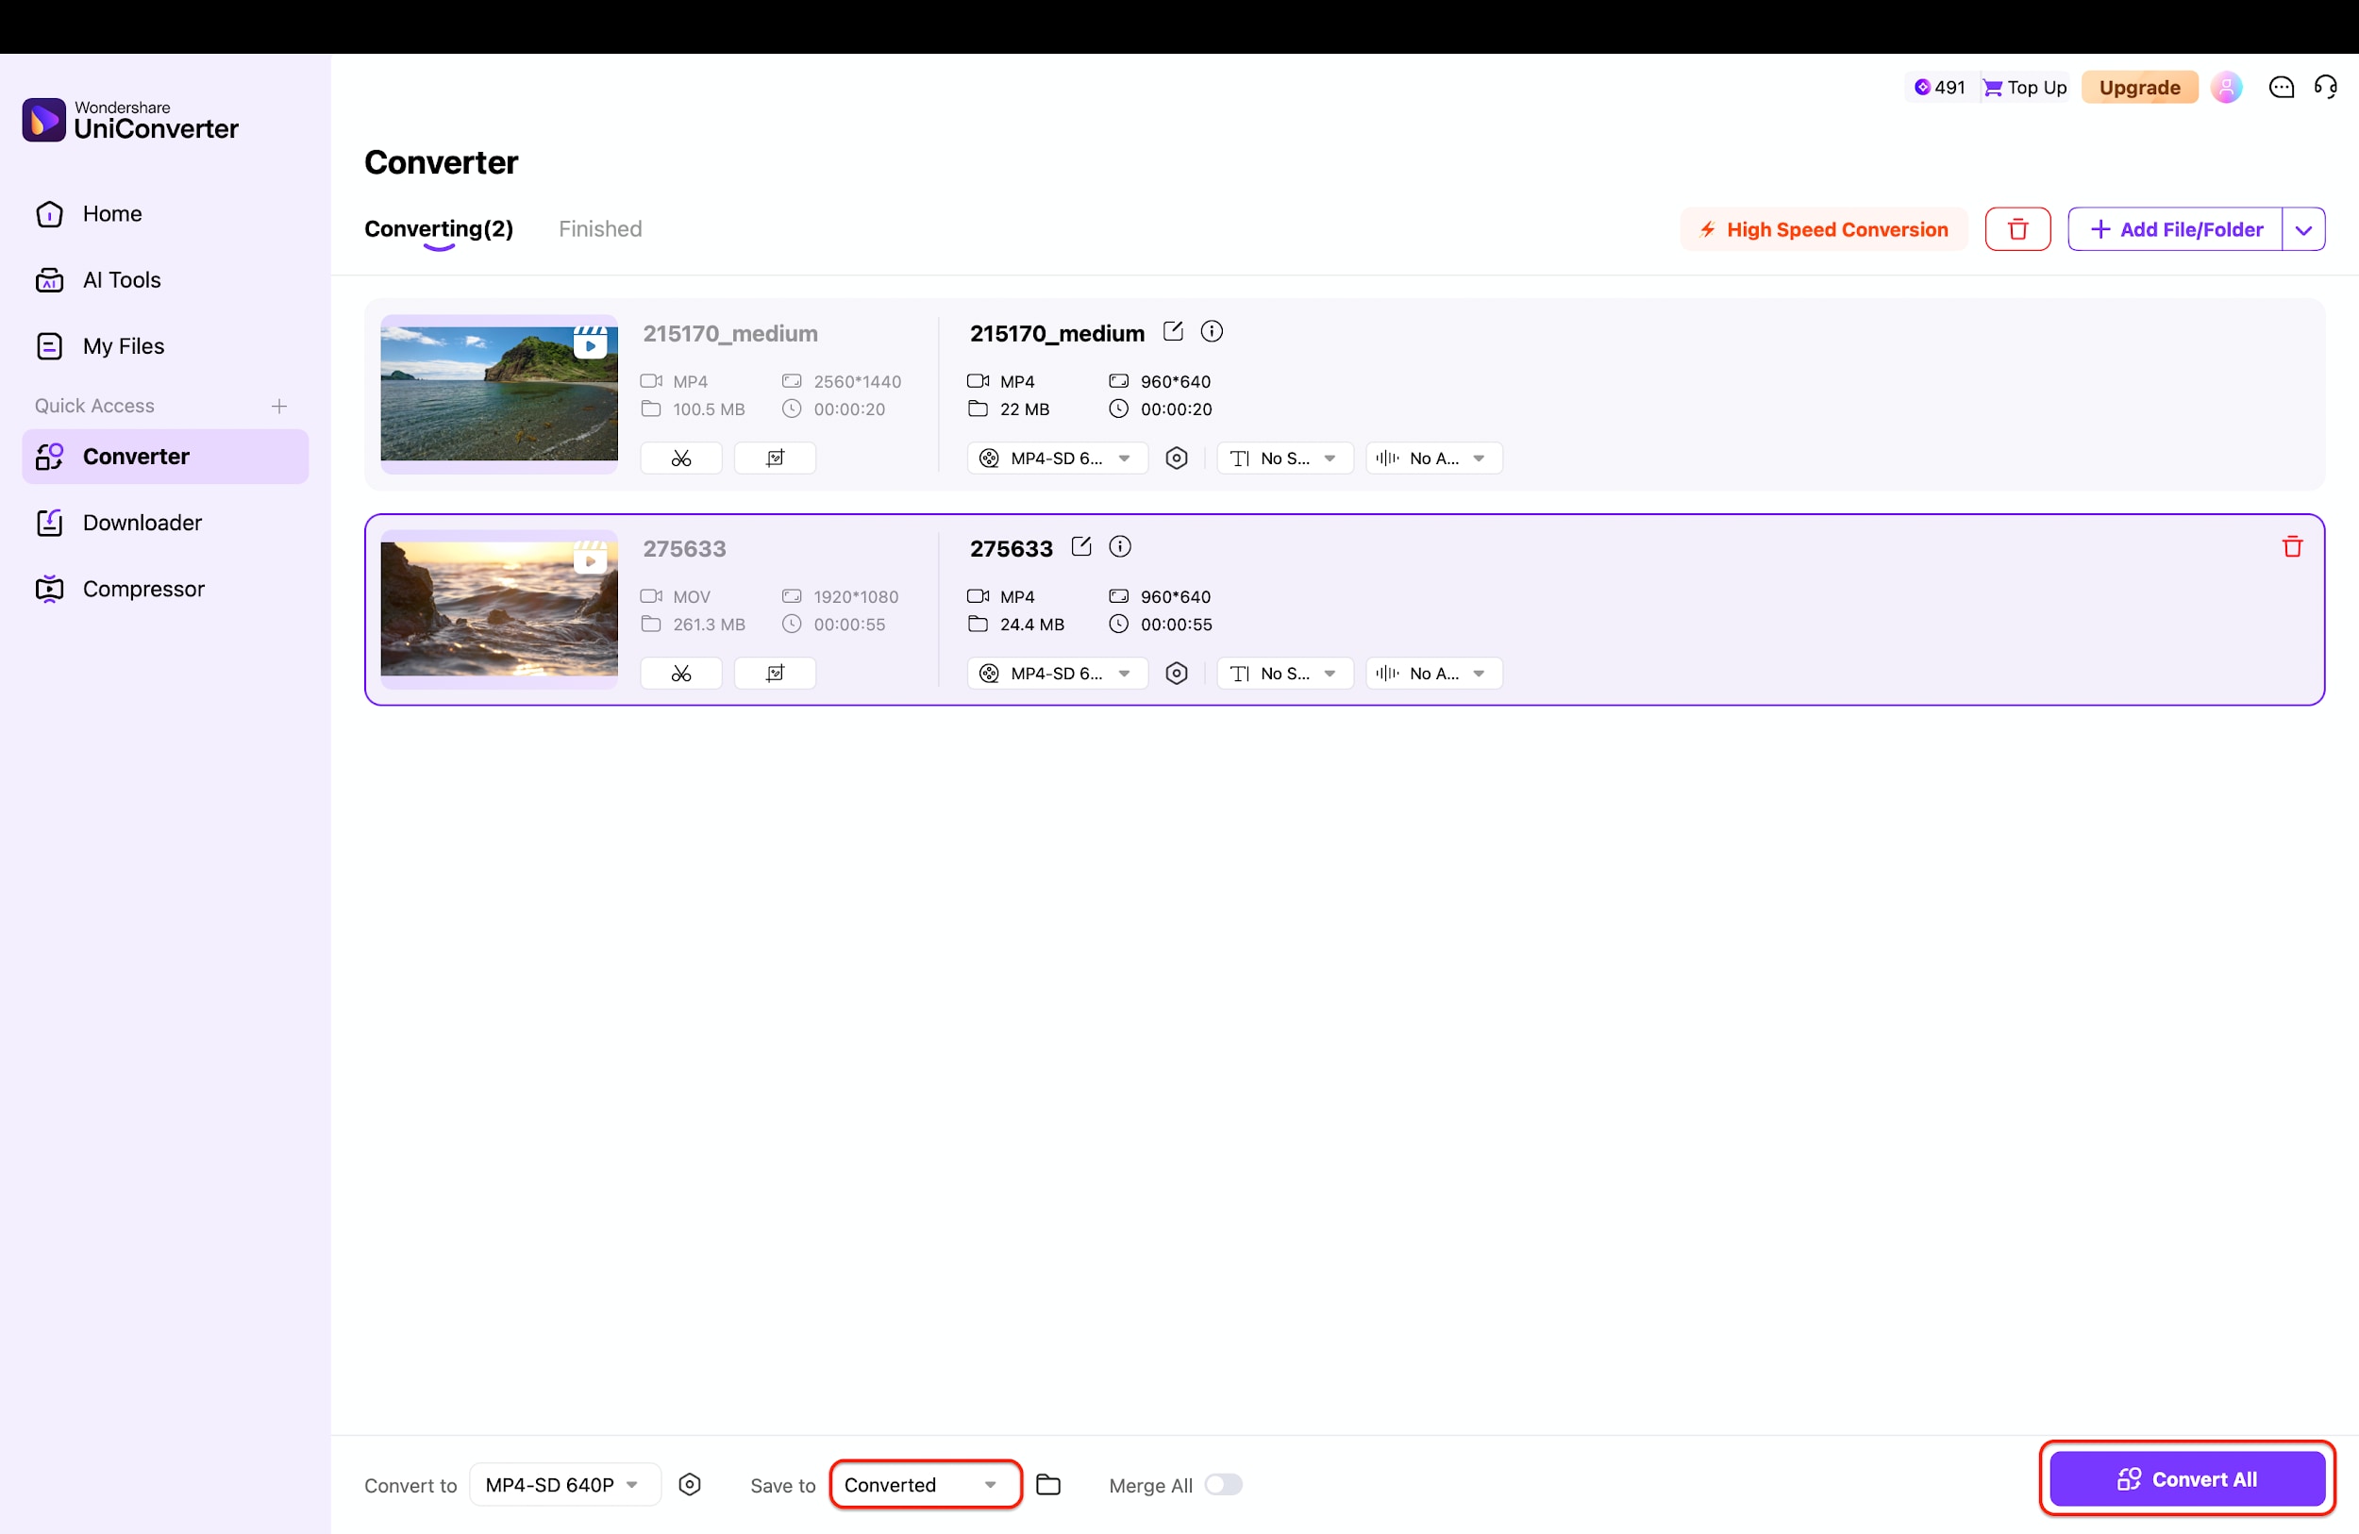
Task: View file info for 215170_medium
Action: click(x=1212, y=331)
